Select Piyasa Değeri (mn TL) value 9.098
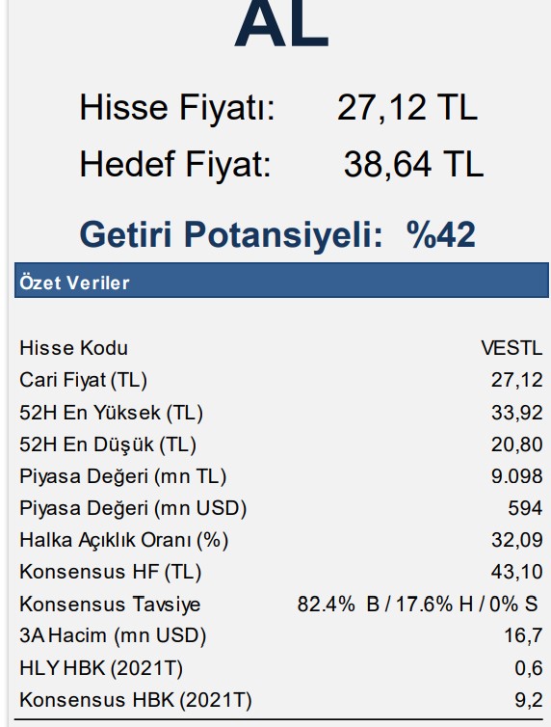Image resolution: width=551 pixels, height=727 pixels. click(x=516, y=476)
